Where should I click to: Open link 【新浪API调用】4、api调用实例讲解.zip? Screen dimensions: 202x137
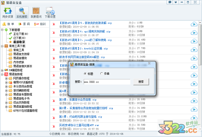[85, 32]
